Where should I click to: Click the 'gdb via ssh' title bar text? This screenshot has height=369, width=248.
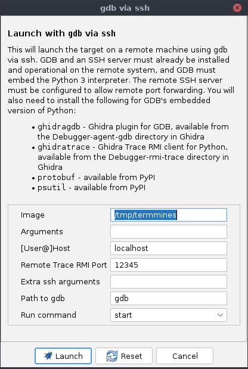(x=125, y=8)
